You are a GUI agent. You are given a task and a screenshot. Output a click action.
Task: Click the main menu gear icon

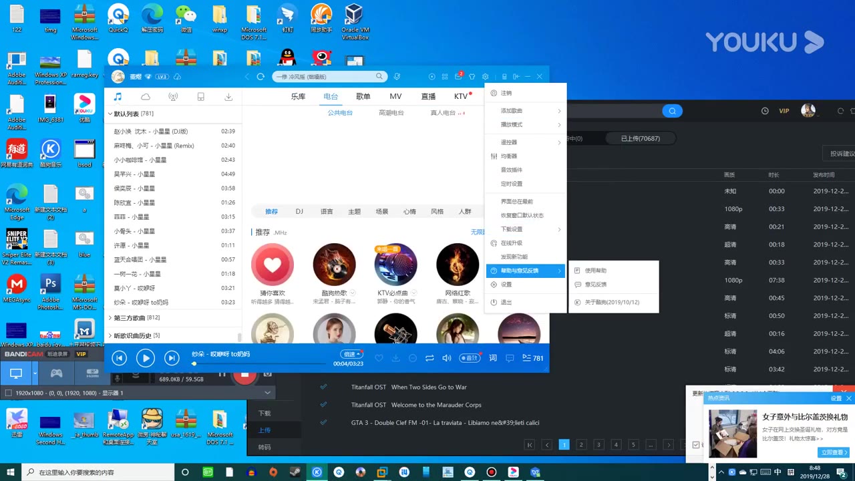click(x=485, y=77)
